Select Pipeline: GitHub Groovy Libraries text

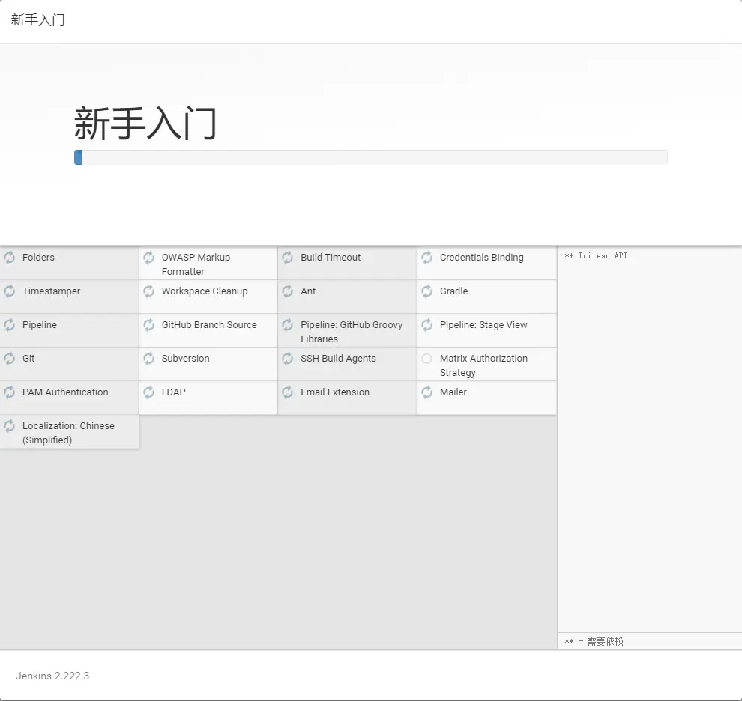click(x=352, y=332)
